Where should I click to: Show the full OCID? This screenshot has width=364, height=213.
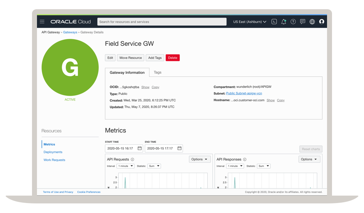pos(145,87)
